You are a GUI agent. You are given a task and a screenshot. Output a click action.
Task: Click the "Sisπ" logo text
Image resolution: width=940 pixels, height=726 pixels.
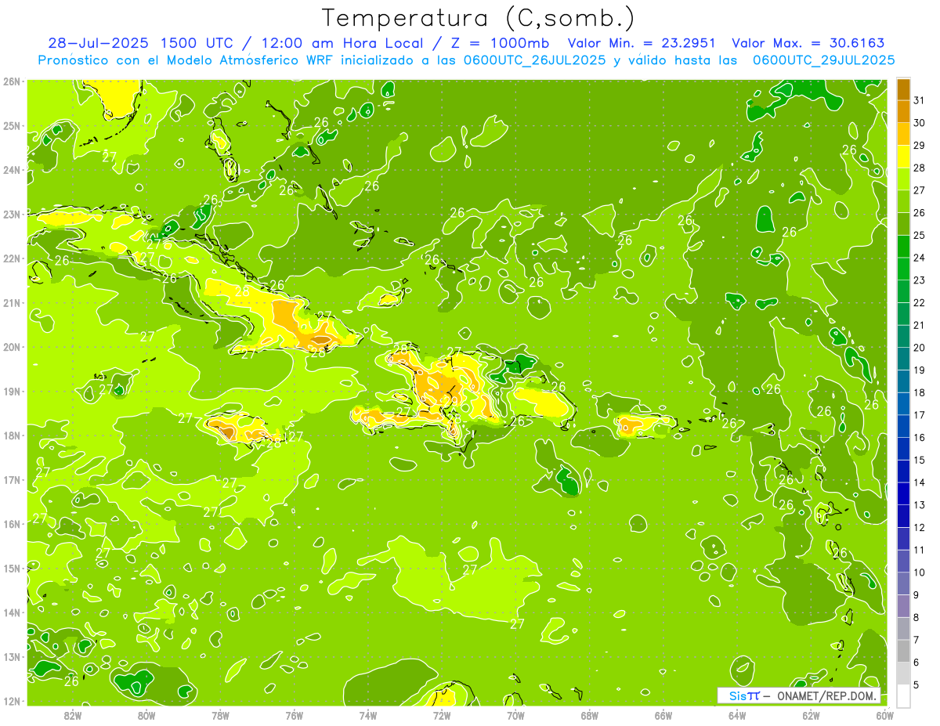(744, 696)
